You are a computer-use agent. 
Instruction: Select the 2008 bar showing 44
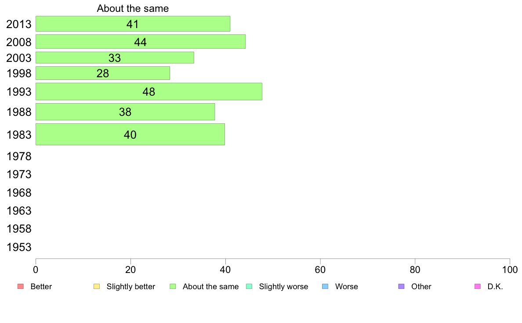pyautogui.click(x=141, y=42)
